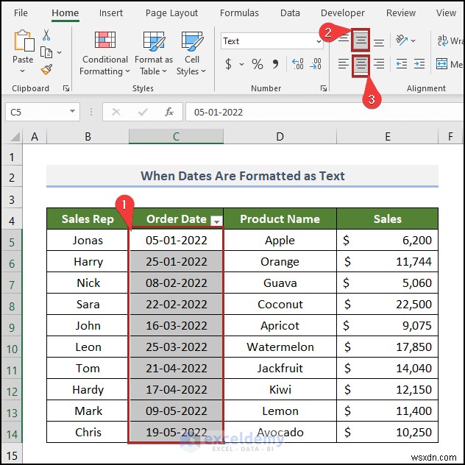This screenshot has height=465, width=465.
Task: Click the Copy icon
Action: click(46, 52)
